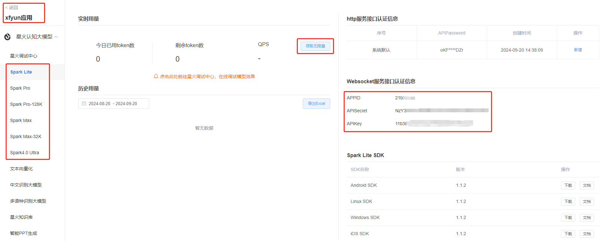Open the Spark Max-32K page
This screenshot has height=241, width=604.
tap(26, 136)
